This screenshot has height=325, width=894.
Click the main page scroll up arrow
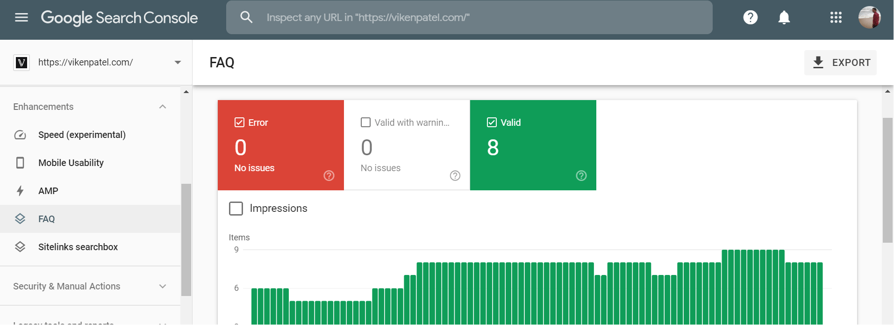click(x=887, y=91)
